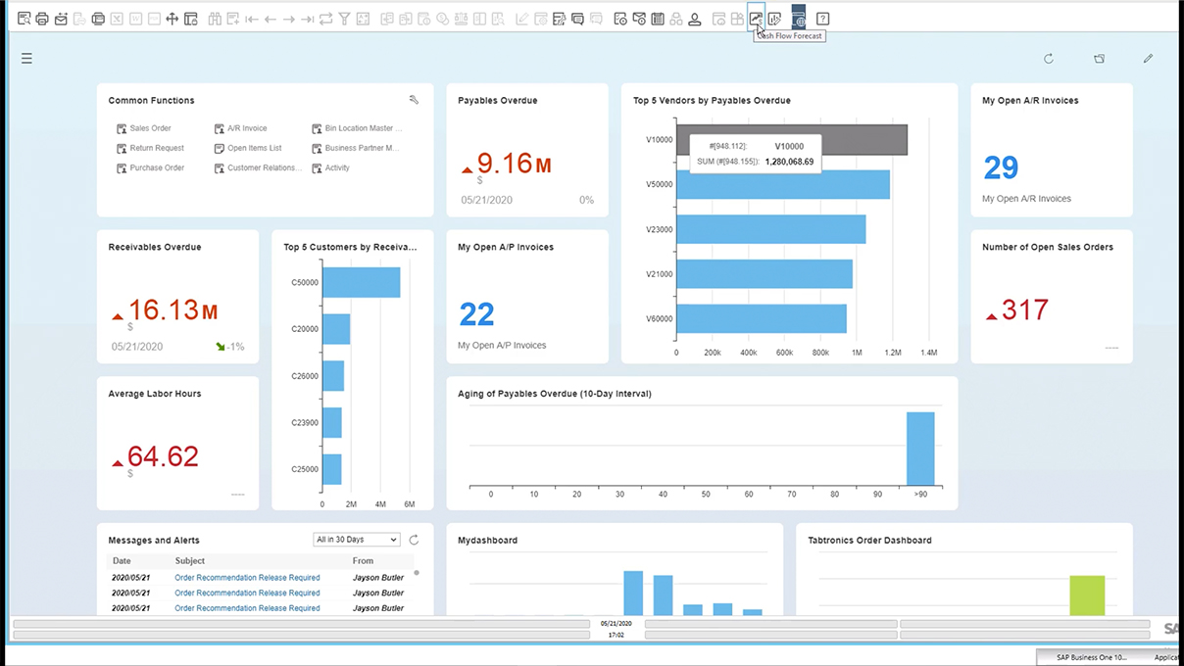Click the Receivables Overdue 16.13M value

pyautogui.click(x=173, y=310)
